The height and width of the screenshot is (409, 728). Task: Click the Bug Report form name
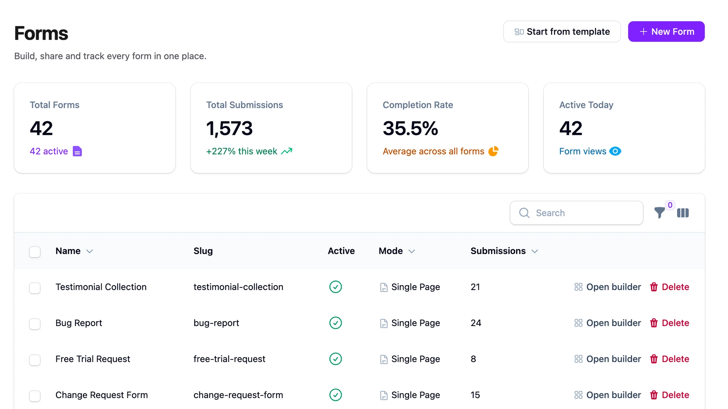point(78,323)
